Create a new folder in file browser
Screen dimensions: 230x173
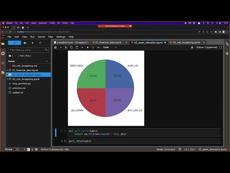pos(25,43)
